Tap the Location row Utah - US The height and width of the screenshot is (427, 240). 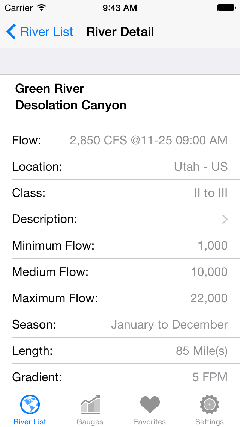click(x=201, y=167)
